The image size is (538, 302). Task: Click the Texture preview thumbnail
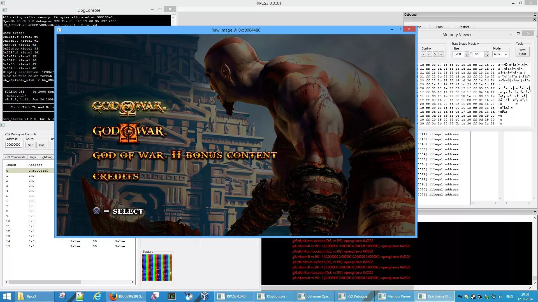tap(157, 268)
